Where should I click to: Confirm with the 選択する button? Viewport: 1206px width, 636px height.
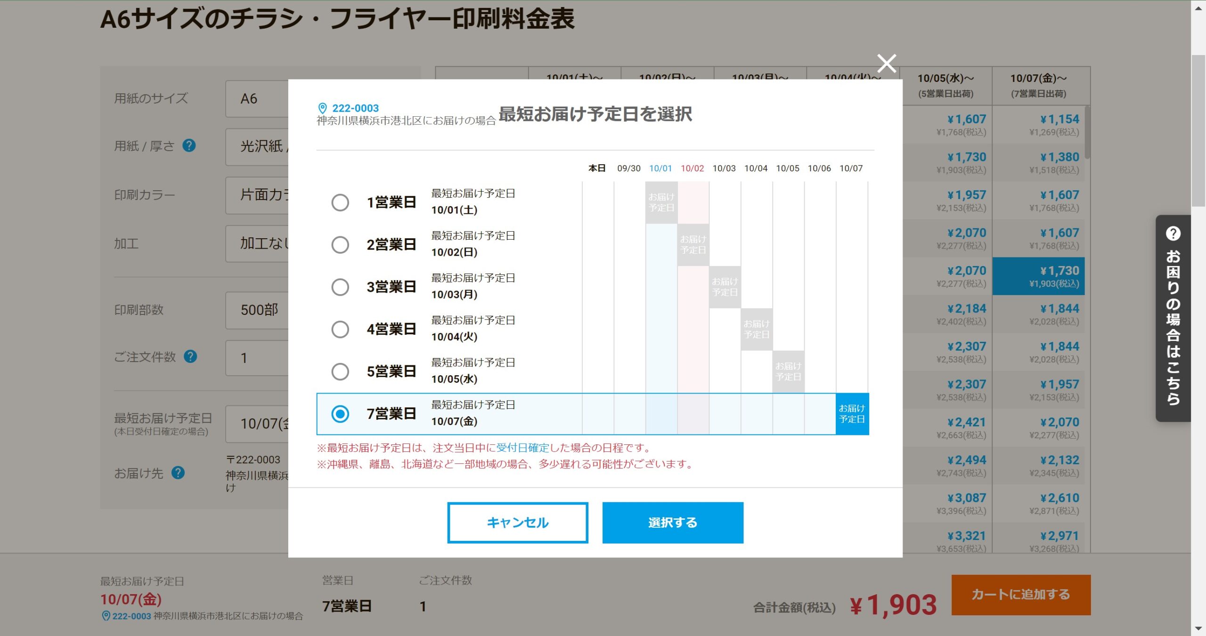(672, 523)
